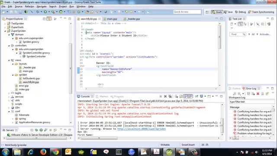Click the Focus on Workweek icon
Viewport: 277px width, 156px height.
click(251, 24)
